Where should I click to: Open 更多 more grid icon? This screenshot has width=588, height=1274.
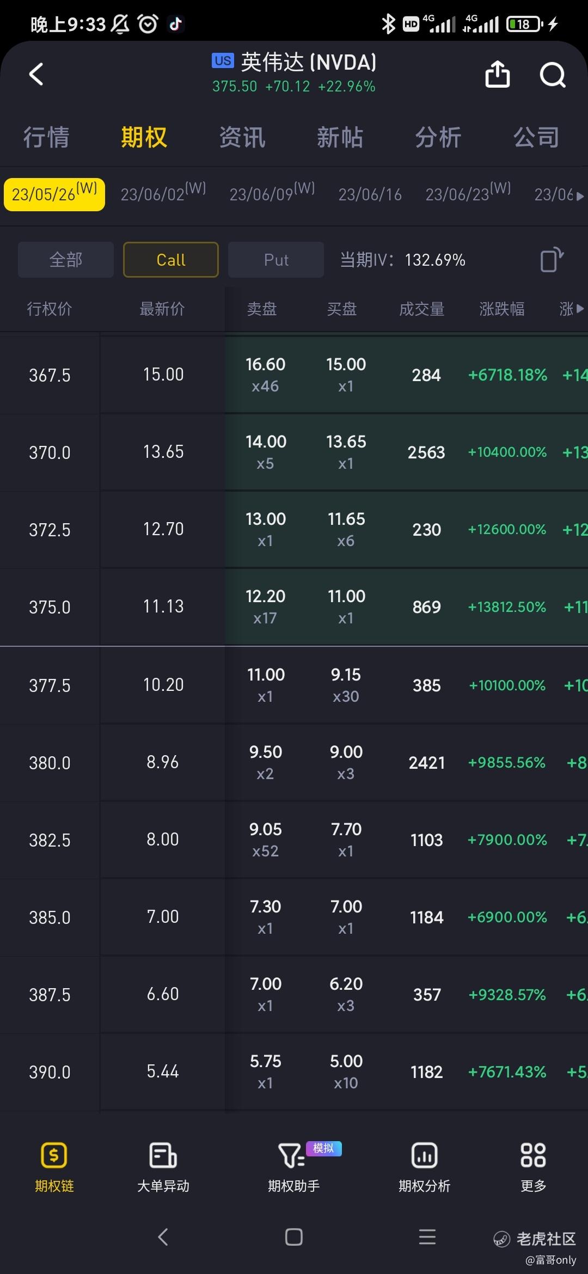click(x=533, y=1155)
